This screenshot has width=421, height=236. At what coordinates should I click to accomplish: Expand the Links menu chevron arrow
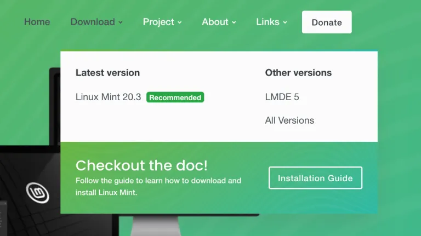(x=285, y=22)
